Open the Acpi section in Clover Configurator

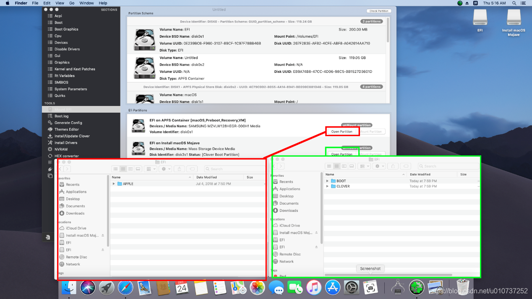coord(58,16)
